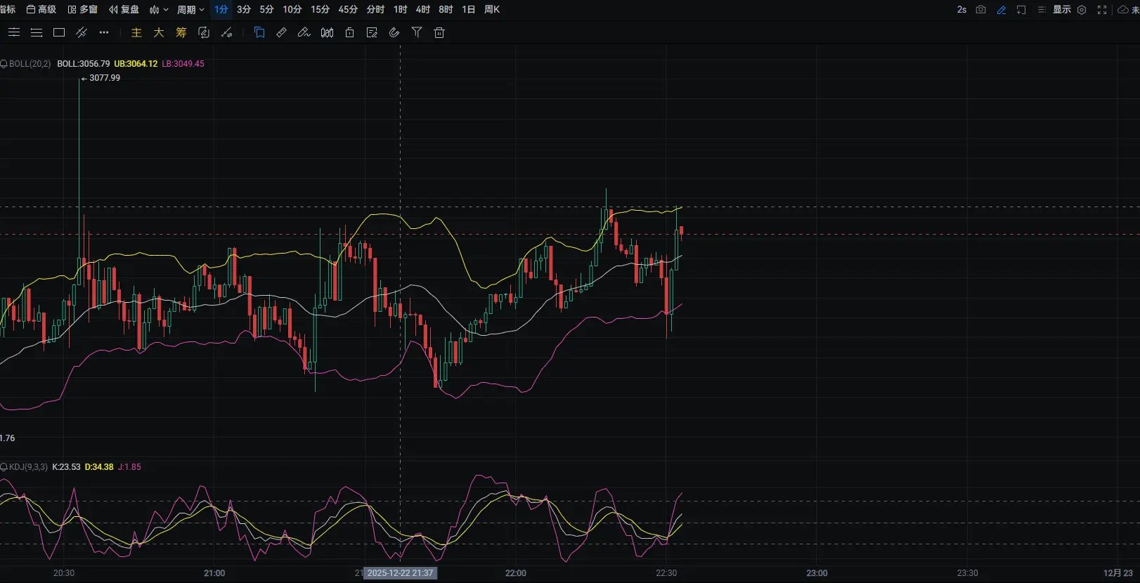Toggle the 大 indicator button
Viewport: 1140px width, 583px height.
159,33
